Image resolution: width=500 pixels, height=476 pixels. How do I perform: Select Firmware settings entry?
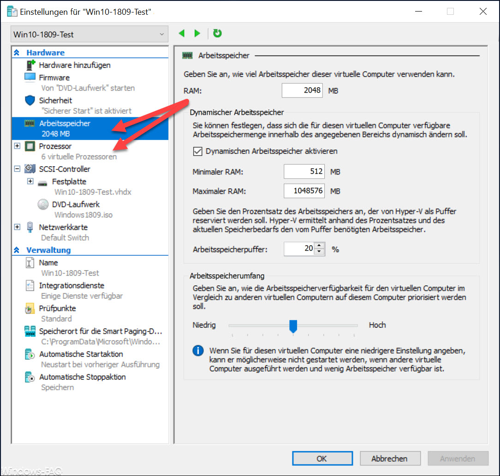[54, 78]
